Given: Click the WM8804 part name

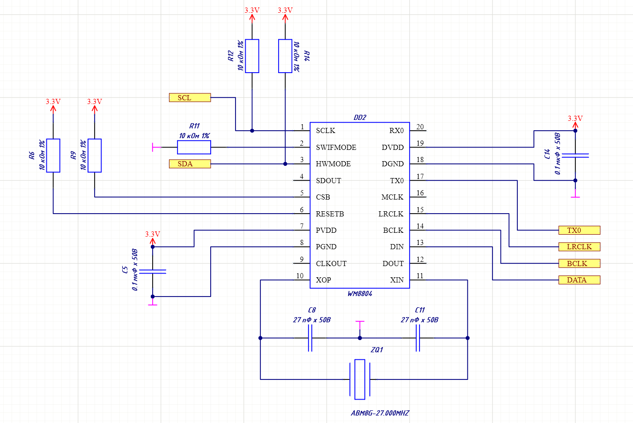Looking at the screenshot, I should [x=360, y=294].
